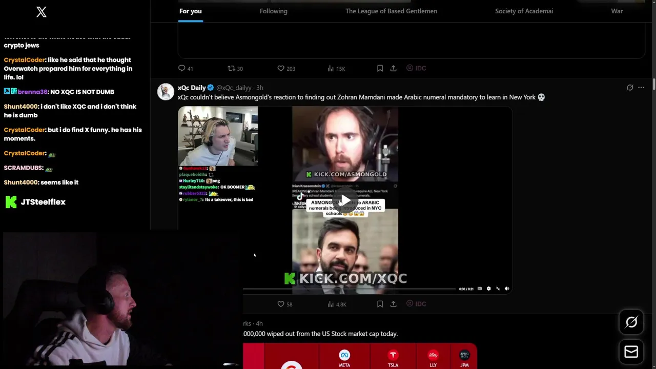Click the page scrollbar

tap(653, 85)
